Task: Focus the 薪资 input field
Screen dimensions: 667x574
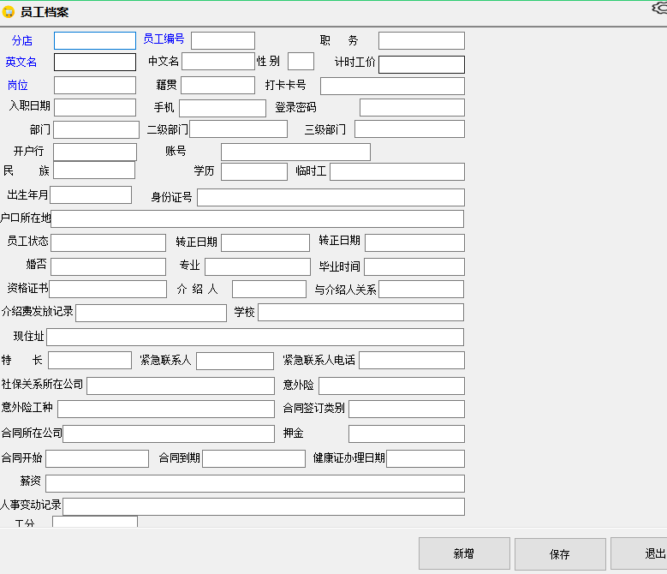Action: tap(255, 483)
